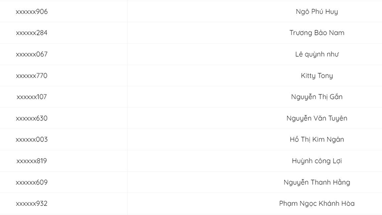Click the masked number xxxxxx284
This screenshot has height=215, width=382.
(32, 33)
